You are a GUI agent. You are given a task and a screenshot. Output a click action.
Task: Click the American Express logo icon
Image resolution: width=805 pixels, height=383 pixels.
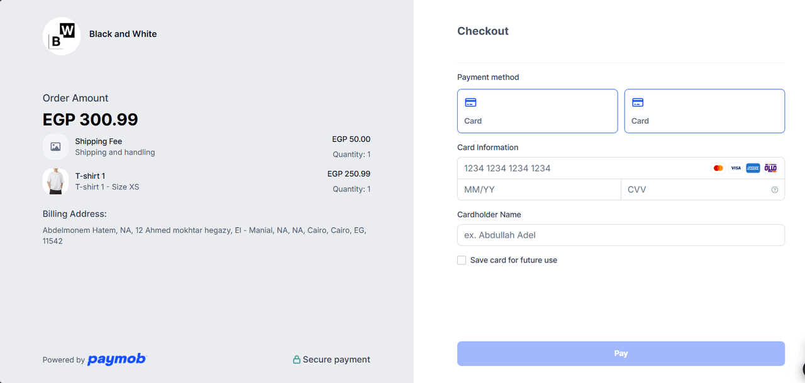[753, 168]
